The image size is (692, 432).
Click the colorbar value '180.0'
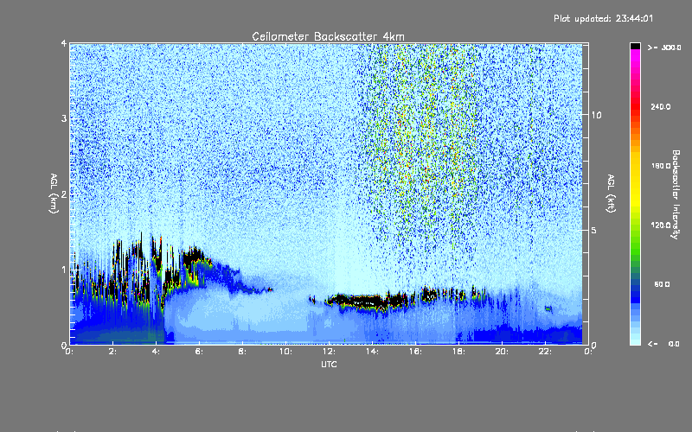(x=660, y=166)
